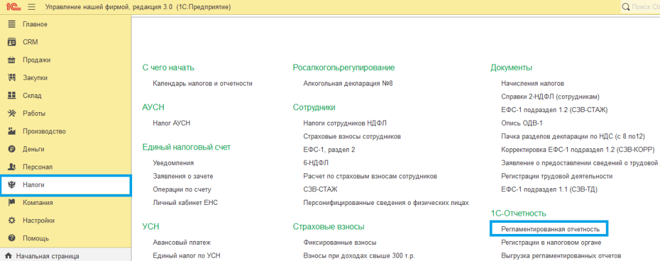Image resolution: width=660 pixels, height=261 pixels.
Task: Click the Склад warehouse icon
Action: coord(11,95)
